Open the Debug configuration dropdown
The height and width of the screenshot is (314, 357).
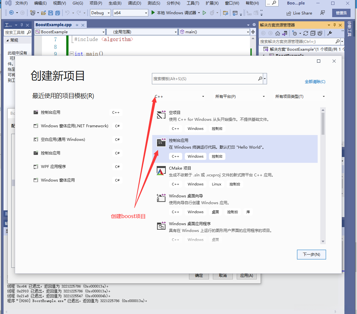pyautogui.click(x=100, y=13)
